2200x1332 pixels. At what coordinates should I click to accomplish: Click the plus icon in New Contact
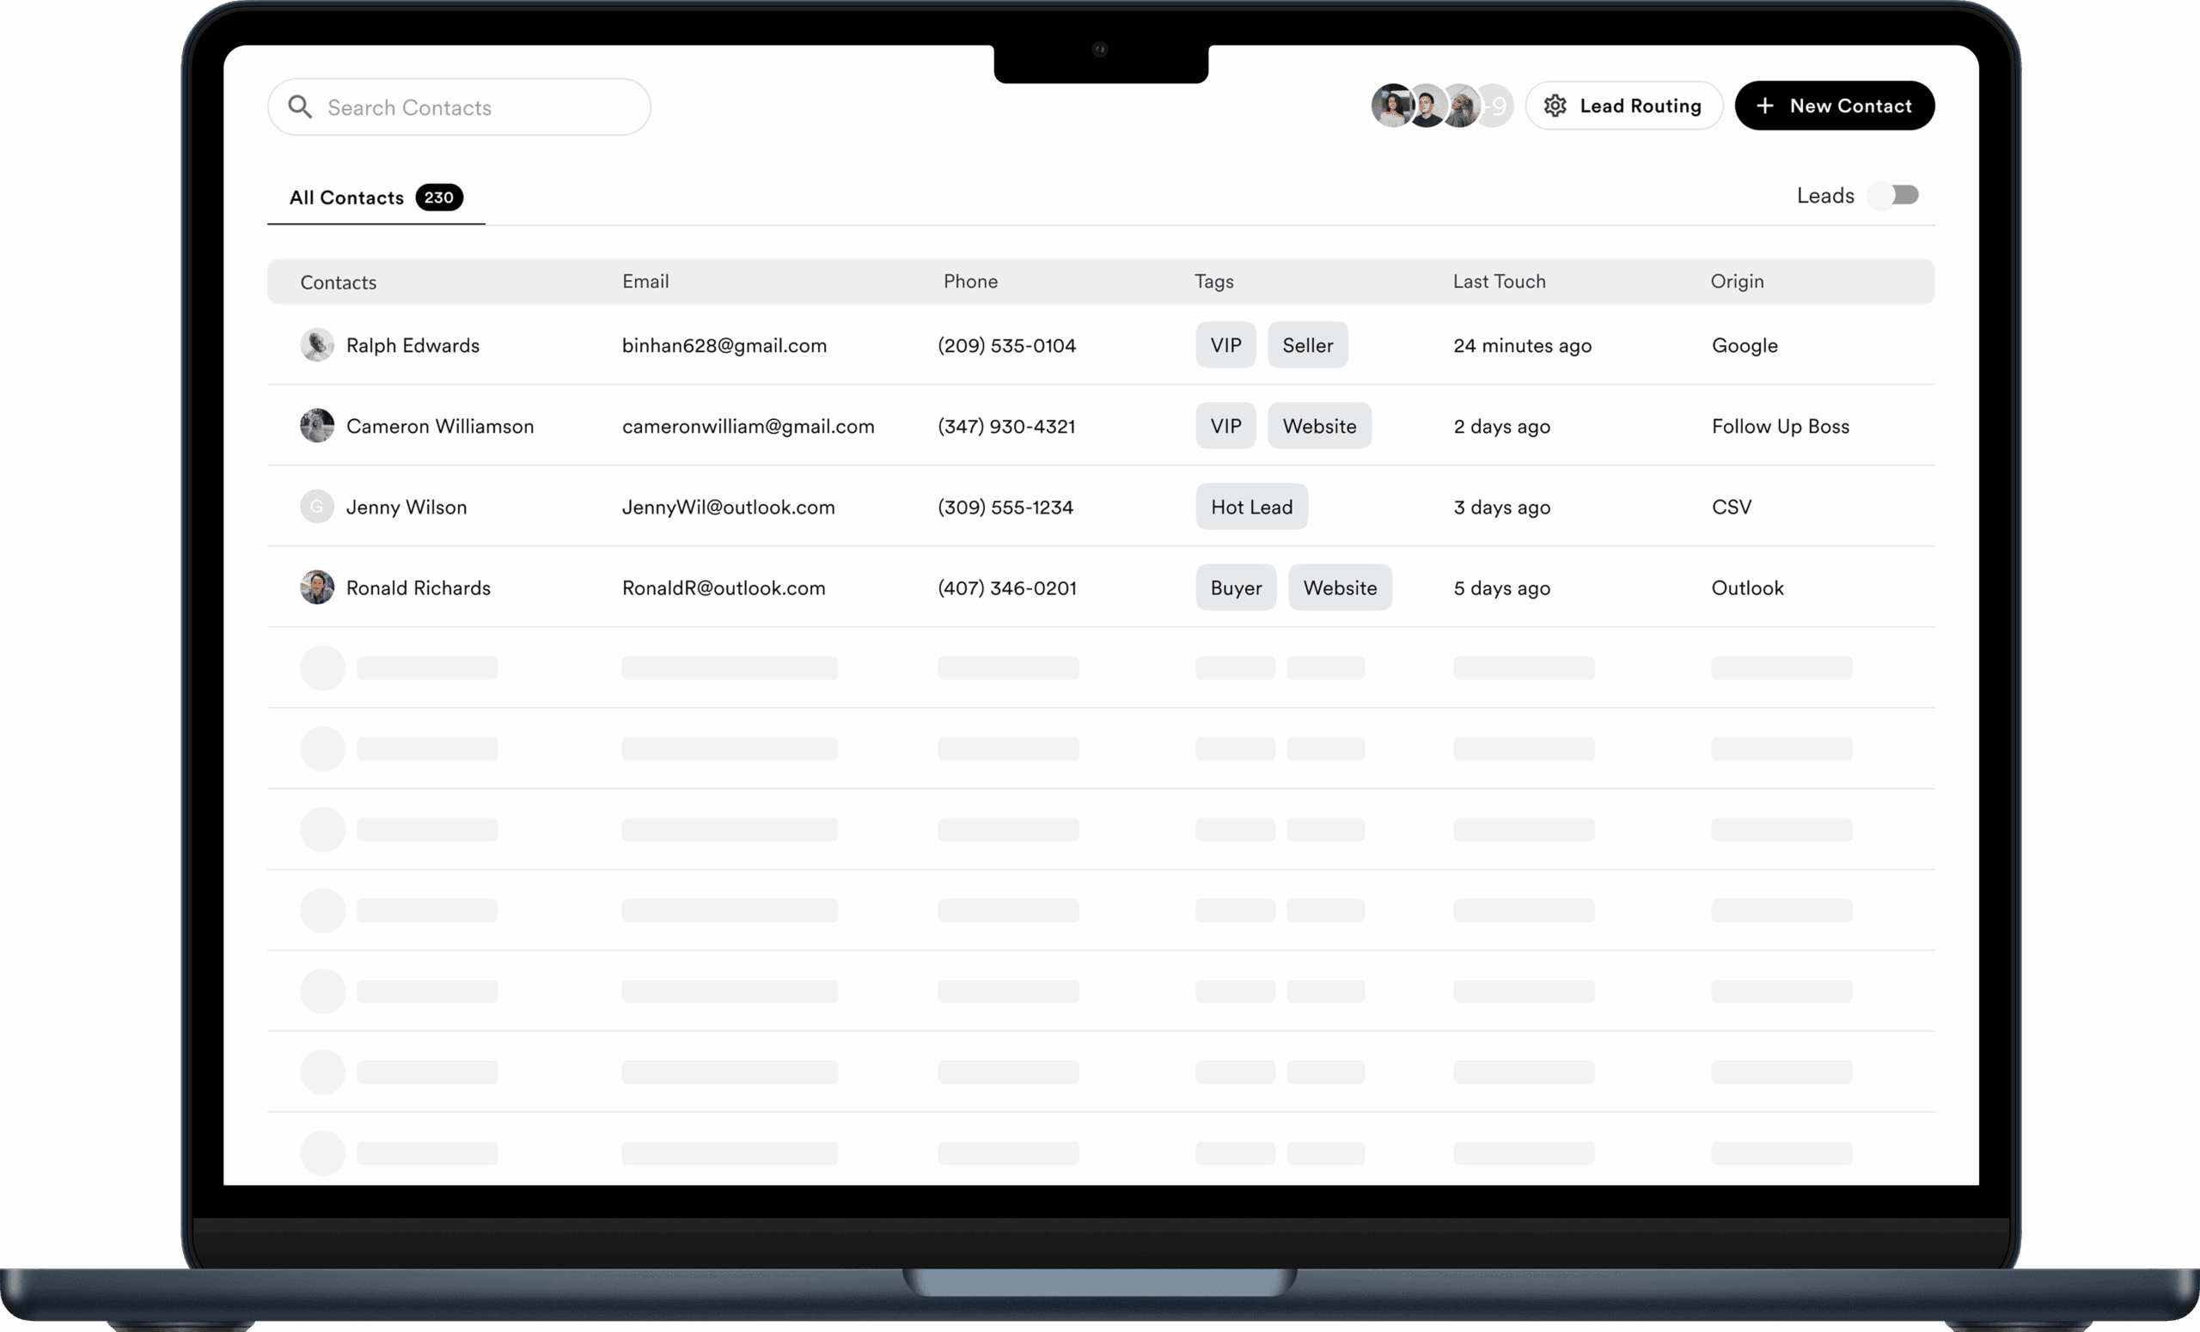(1764, 106)
